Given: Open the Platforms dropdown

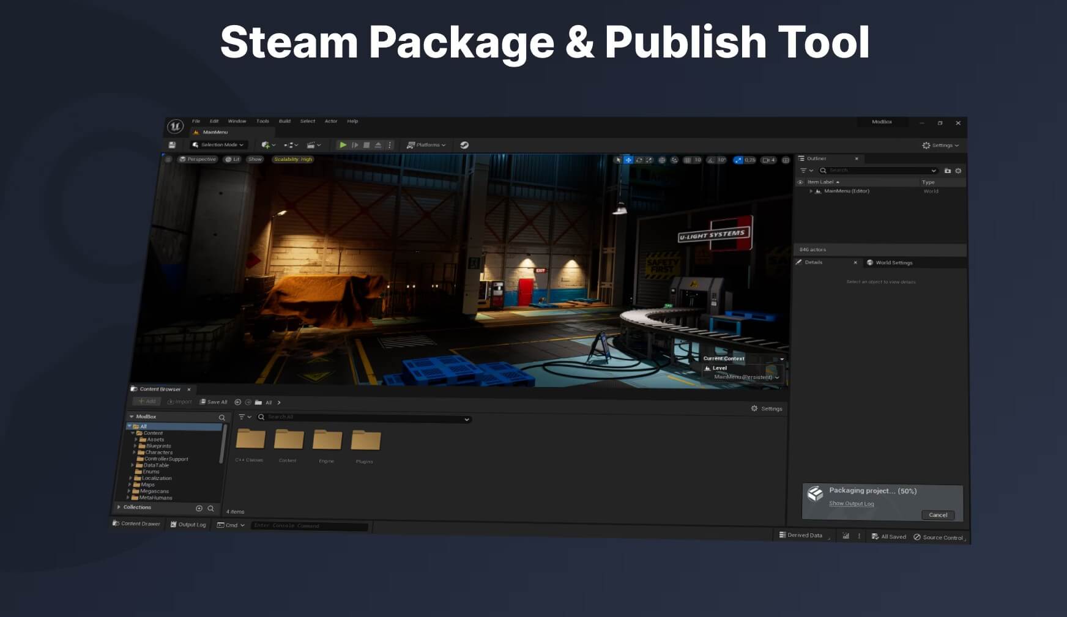Looking at the screenshot, I should pyautogui.click(x=426, y=145).
